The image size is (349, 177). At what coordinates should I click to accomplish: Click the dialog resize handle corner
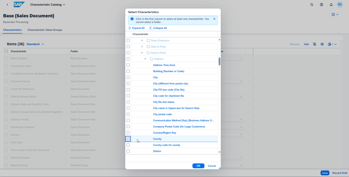click(x=219, y=168)
